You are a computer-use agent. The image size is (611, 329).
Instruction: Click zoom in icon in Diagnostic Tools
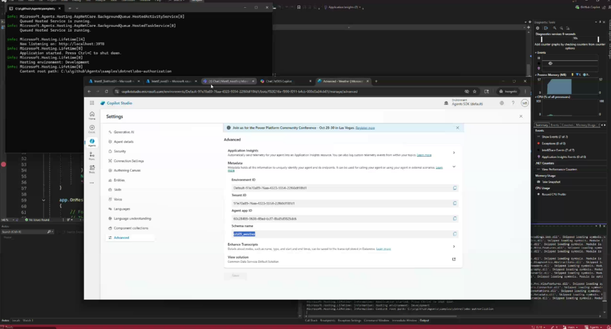[554, 28]
